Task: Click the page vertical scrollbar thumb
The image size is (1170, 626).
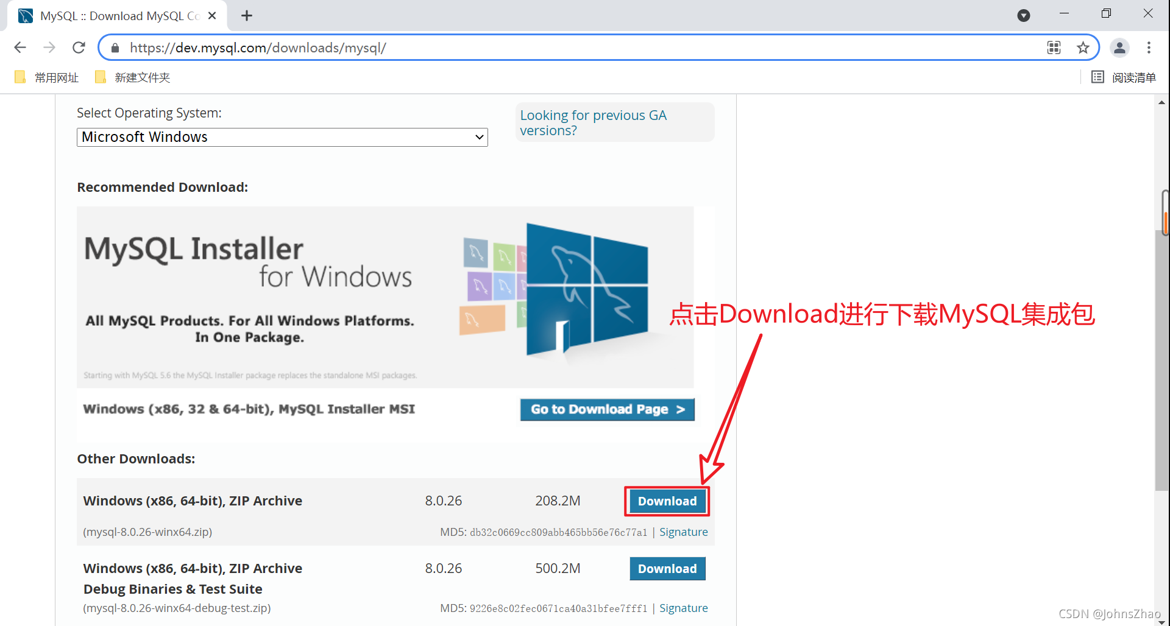Action: pos(1162,359)
